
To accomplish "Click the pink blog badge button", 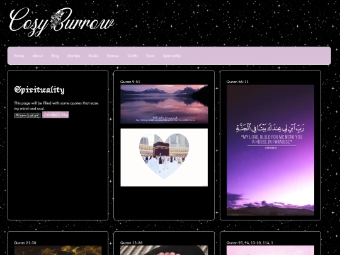I will 55,115.
